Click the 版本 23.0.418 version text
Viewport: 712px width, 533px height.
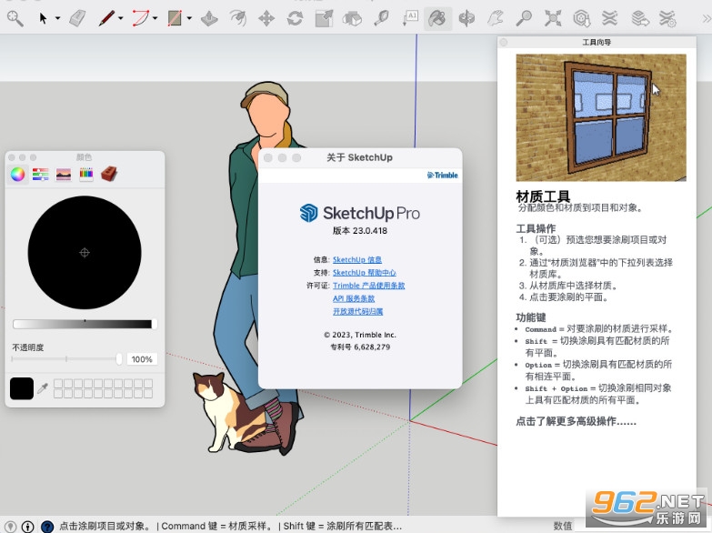(x=359, y=230)
